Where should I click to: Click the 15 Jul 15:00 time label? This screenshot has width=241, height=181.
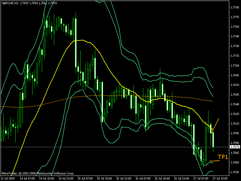click(105, 179)
